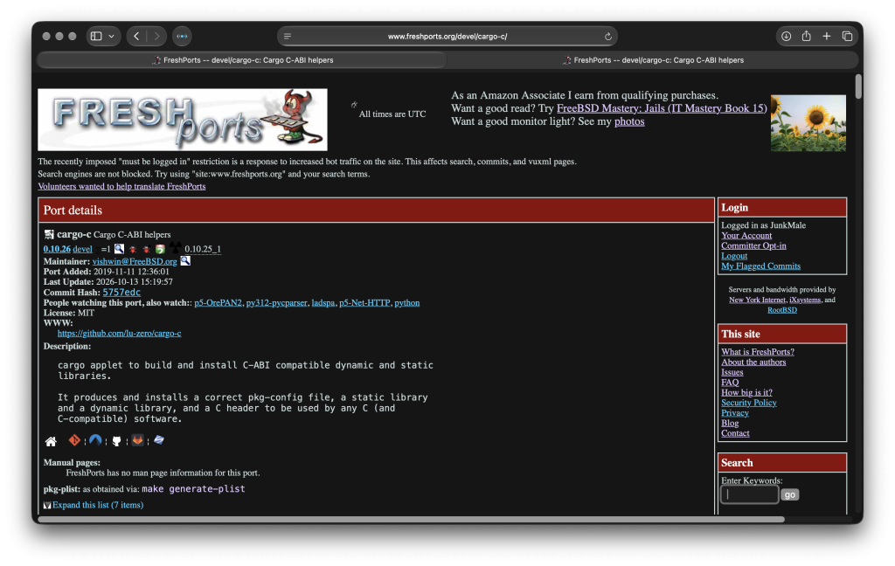Open https://github.com/lu-zero/cargo-c link
The height and width of the screenshot is (566, 895).
pos(119,333)
